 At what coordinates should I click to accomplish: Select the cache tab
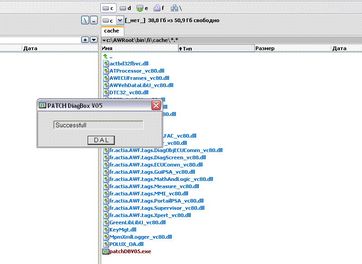pos(112,31)
